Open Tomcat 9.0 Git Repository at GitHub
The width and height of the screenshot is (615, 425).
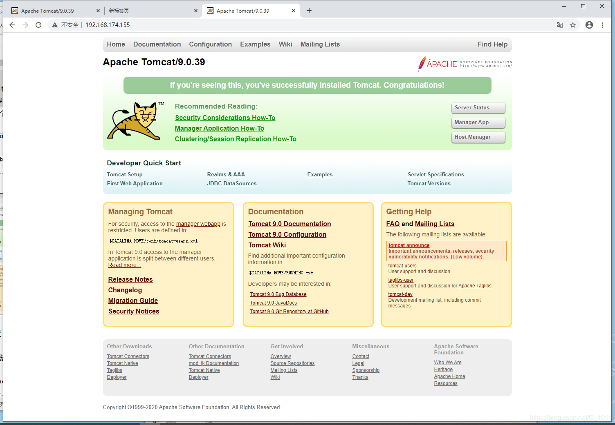point(289,312)
